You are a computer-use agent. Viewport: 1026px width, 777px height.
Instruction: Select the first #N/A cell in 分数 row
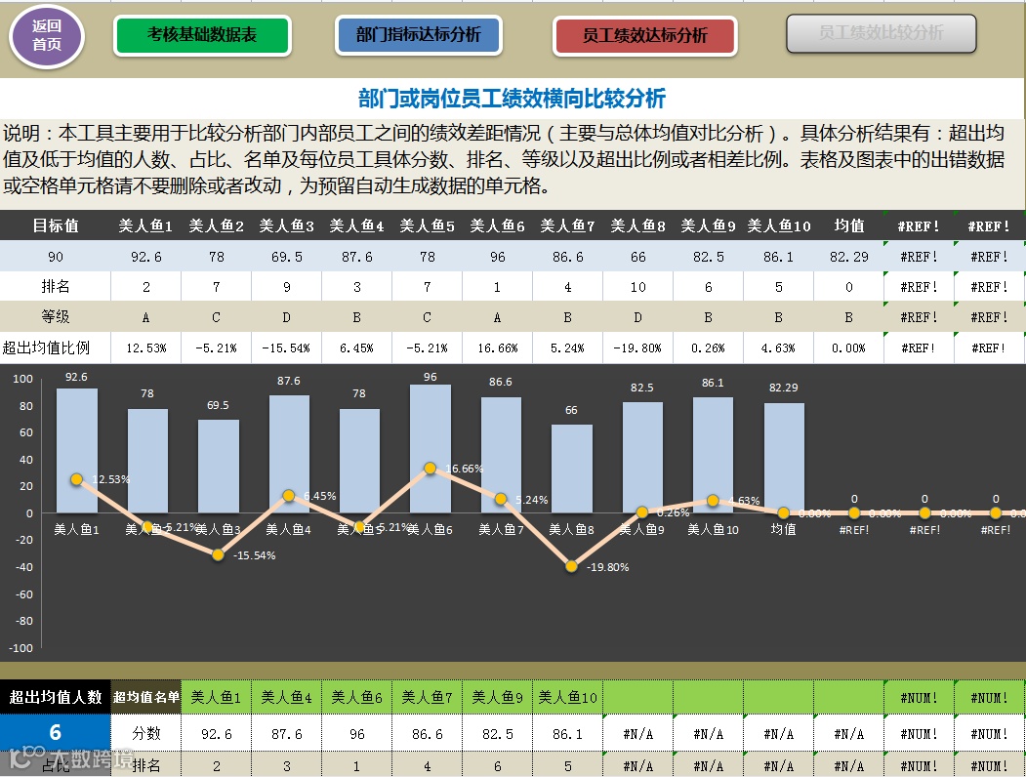pyautogui.click(x=638, y=734)
